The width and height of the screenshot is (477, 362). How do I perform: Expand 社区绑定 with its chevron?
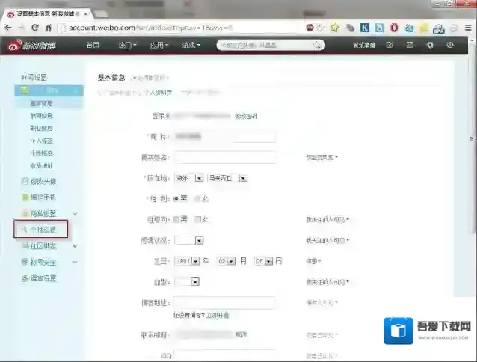(75, 246)
